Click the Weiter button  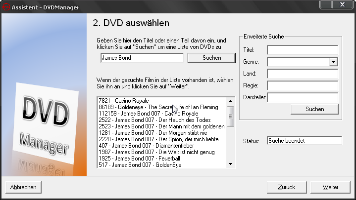(x=330, y=187)
